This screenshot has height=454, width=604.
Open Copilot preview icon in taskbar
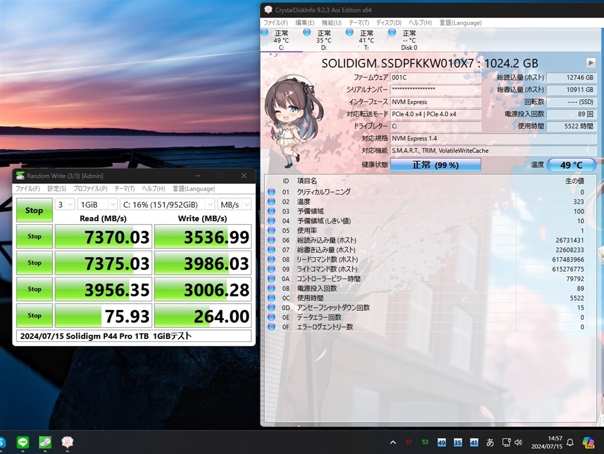[x=588, y=442]
